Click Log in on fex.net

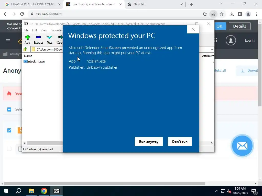tap(249, 40)
